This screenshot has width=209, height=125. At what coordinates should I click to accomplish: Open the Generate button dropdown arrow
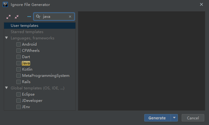(x=174, y=118)
